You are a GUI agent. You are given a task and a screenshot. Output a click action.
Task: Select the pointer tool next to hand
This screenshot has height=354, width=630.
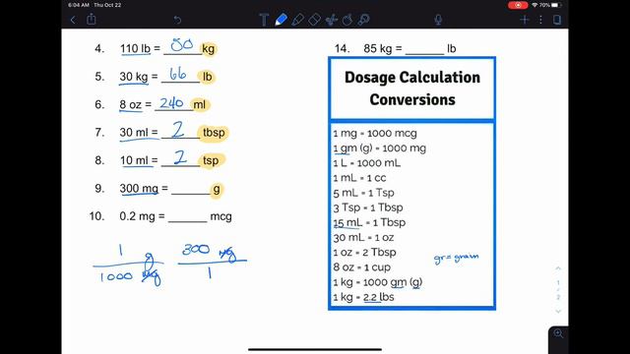click(x=363, y=20)
